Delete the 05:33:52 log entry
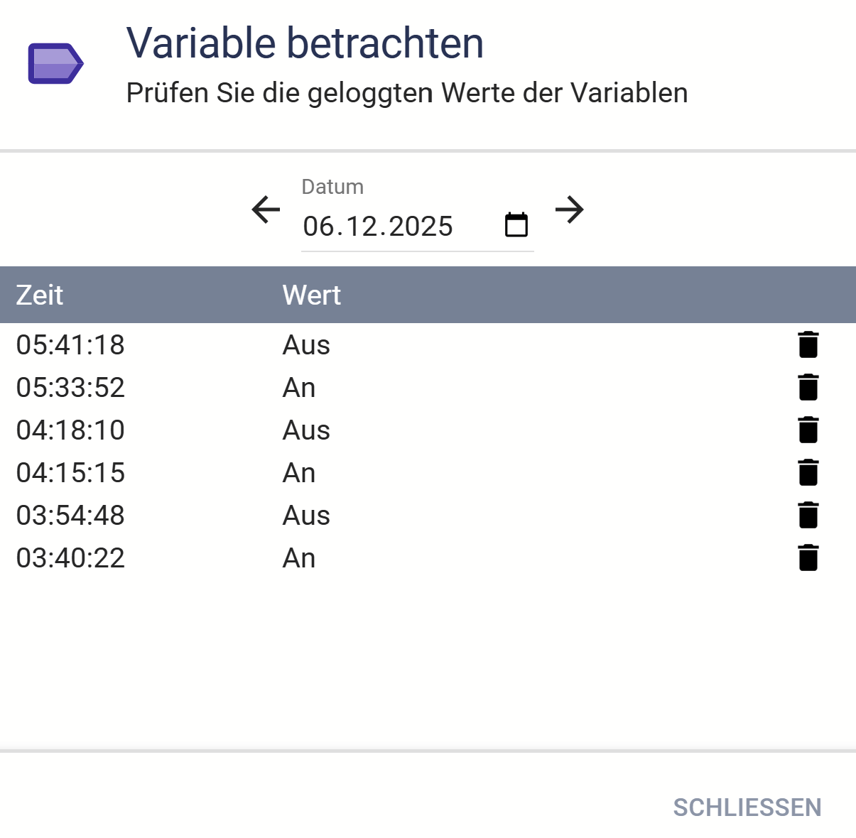This screenshot has height=838, width=856. point(808,387)
